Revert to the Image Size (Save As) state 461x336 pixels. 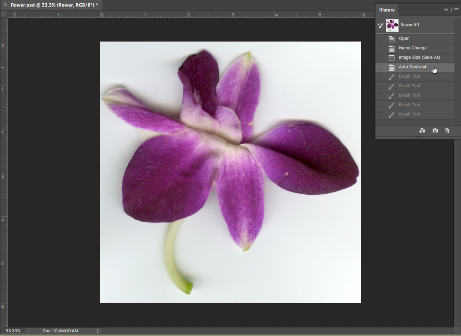(x=419, y=58)
